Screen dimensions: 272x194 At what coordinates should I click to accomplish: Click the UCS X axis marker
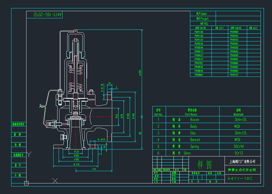click(55, 181)
